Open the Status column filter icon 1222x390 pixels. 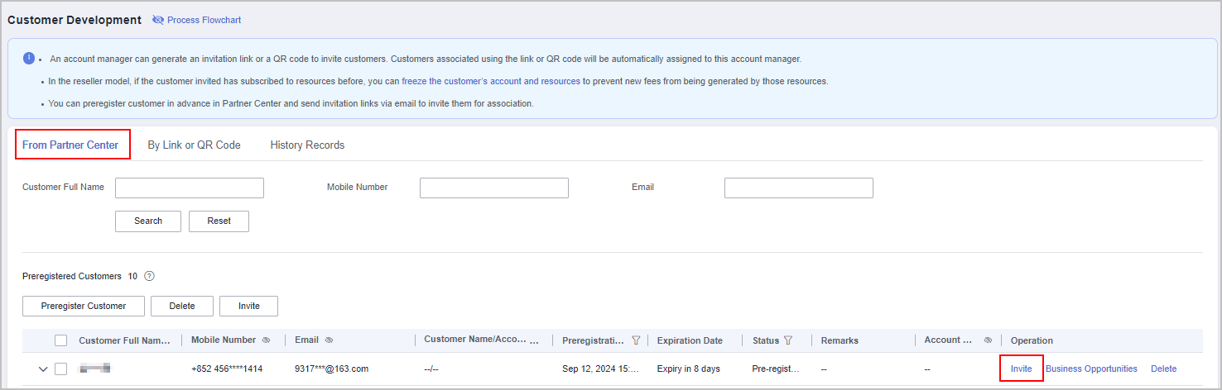788,340
